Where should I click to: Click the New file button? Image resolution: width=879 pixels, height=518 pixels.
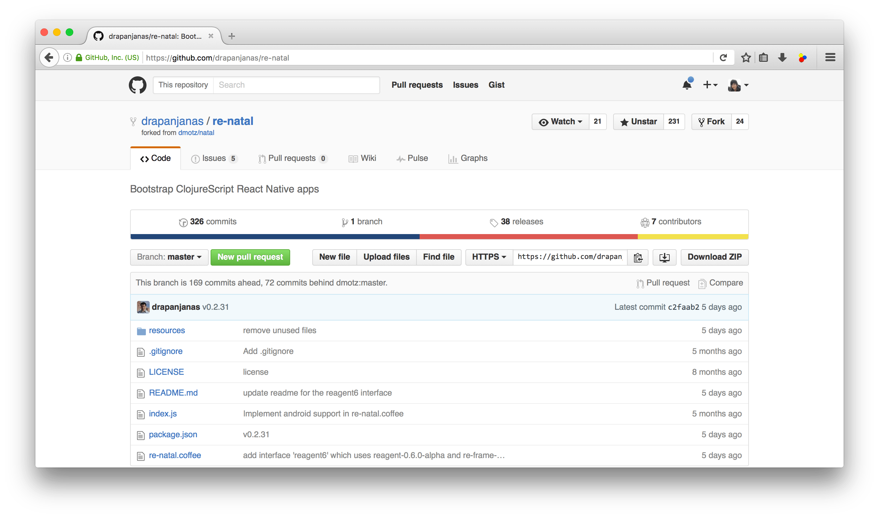(334, 257)
